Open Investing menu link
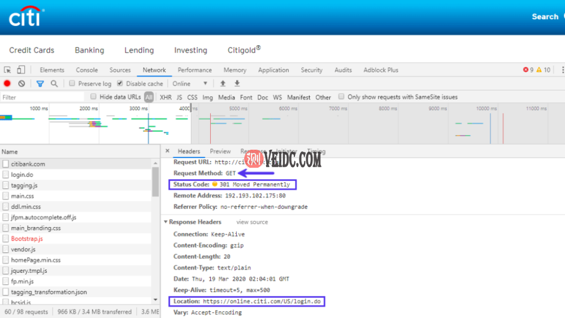The width and height of the screenshot is (565, 318). pos(190,50)
